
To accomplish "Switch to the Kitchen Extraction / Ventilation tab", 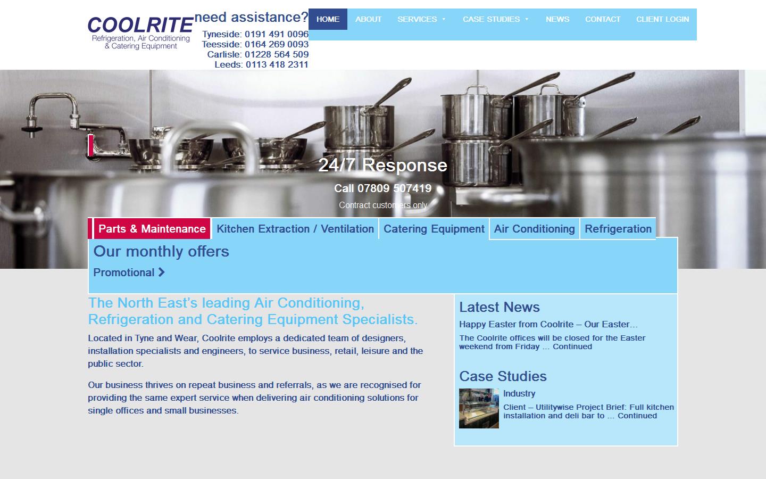I will point(295,229).
